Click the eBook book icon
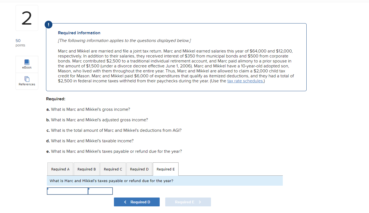This screenshot has width=369, height=213. tap(27, 62)
